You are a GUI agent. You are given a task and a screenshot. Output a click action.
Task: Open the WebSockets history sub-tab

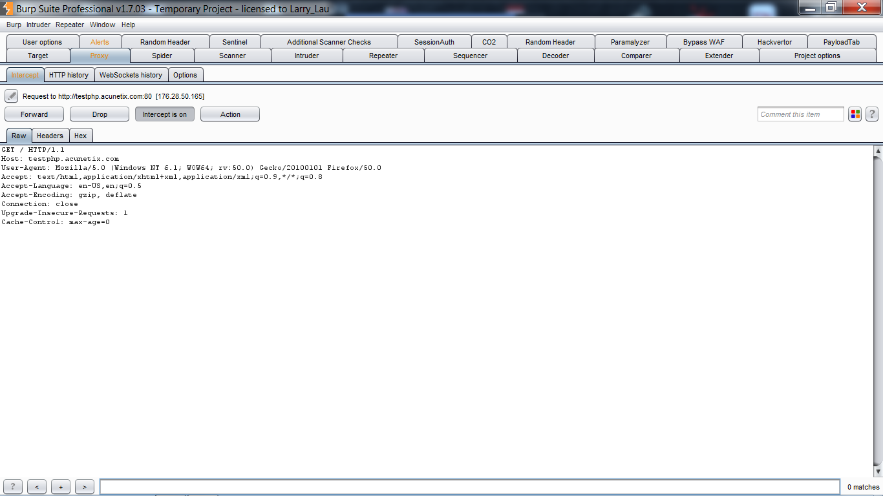pyautogui.click(x=131, y=75)
